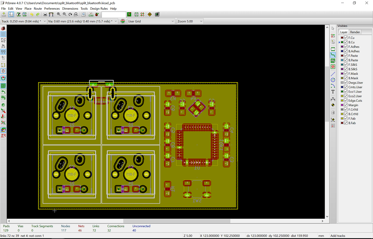Zoom to fit the whole board
Image resolution: width=373 pixels, height=239 pixels.
coord(76,14)
